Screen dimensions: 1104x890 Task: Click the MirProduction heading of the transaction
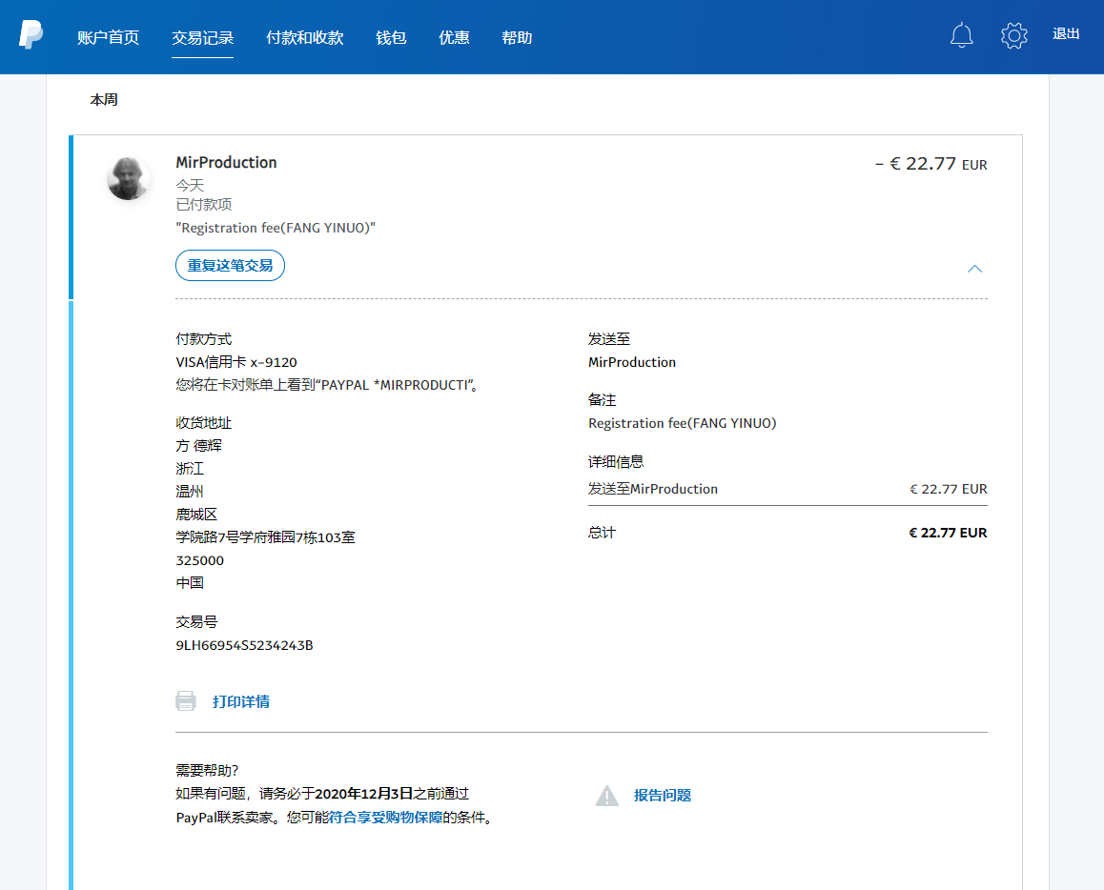pos(226,163)
